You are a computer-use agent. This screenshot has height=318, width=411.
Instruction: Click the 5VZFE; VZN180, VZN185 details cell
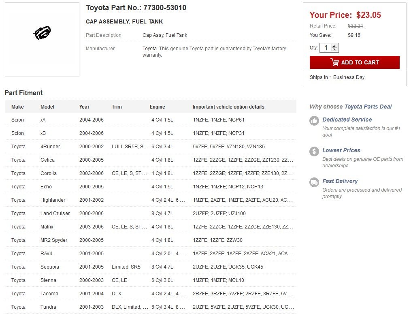(x=228, y=147)
